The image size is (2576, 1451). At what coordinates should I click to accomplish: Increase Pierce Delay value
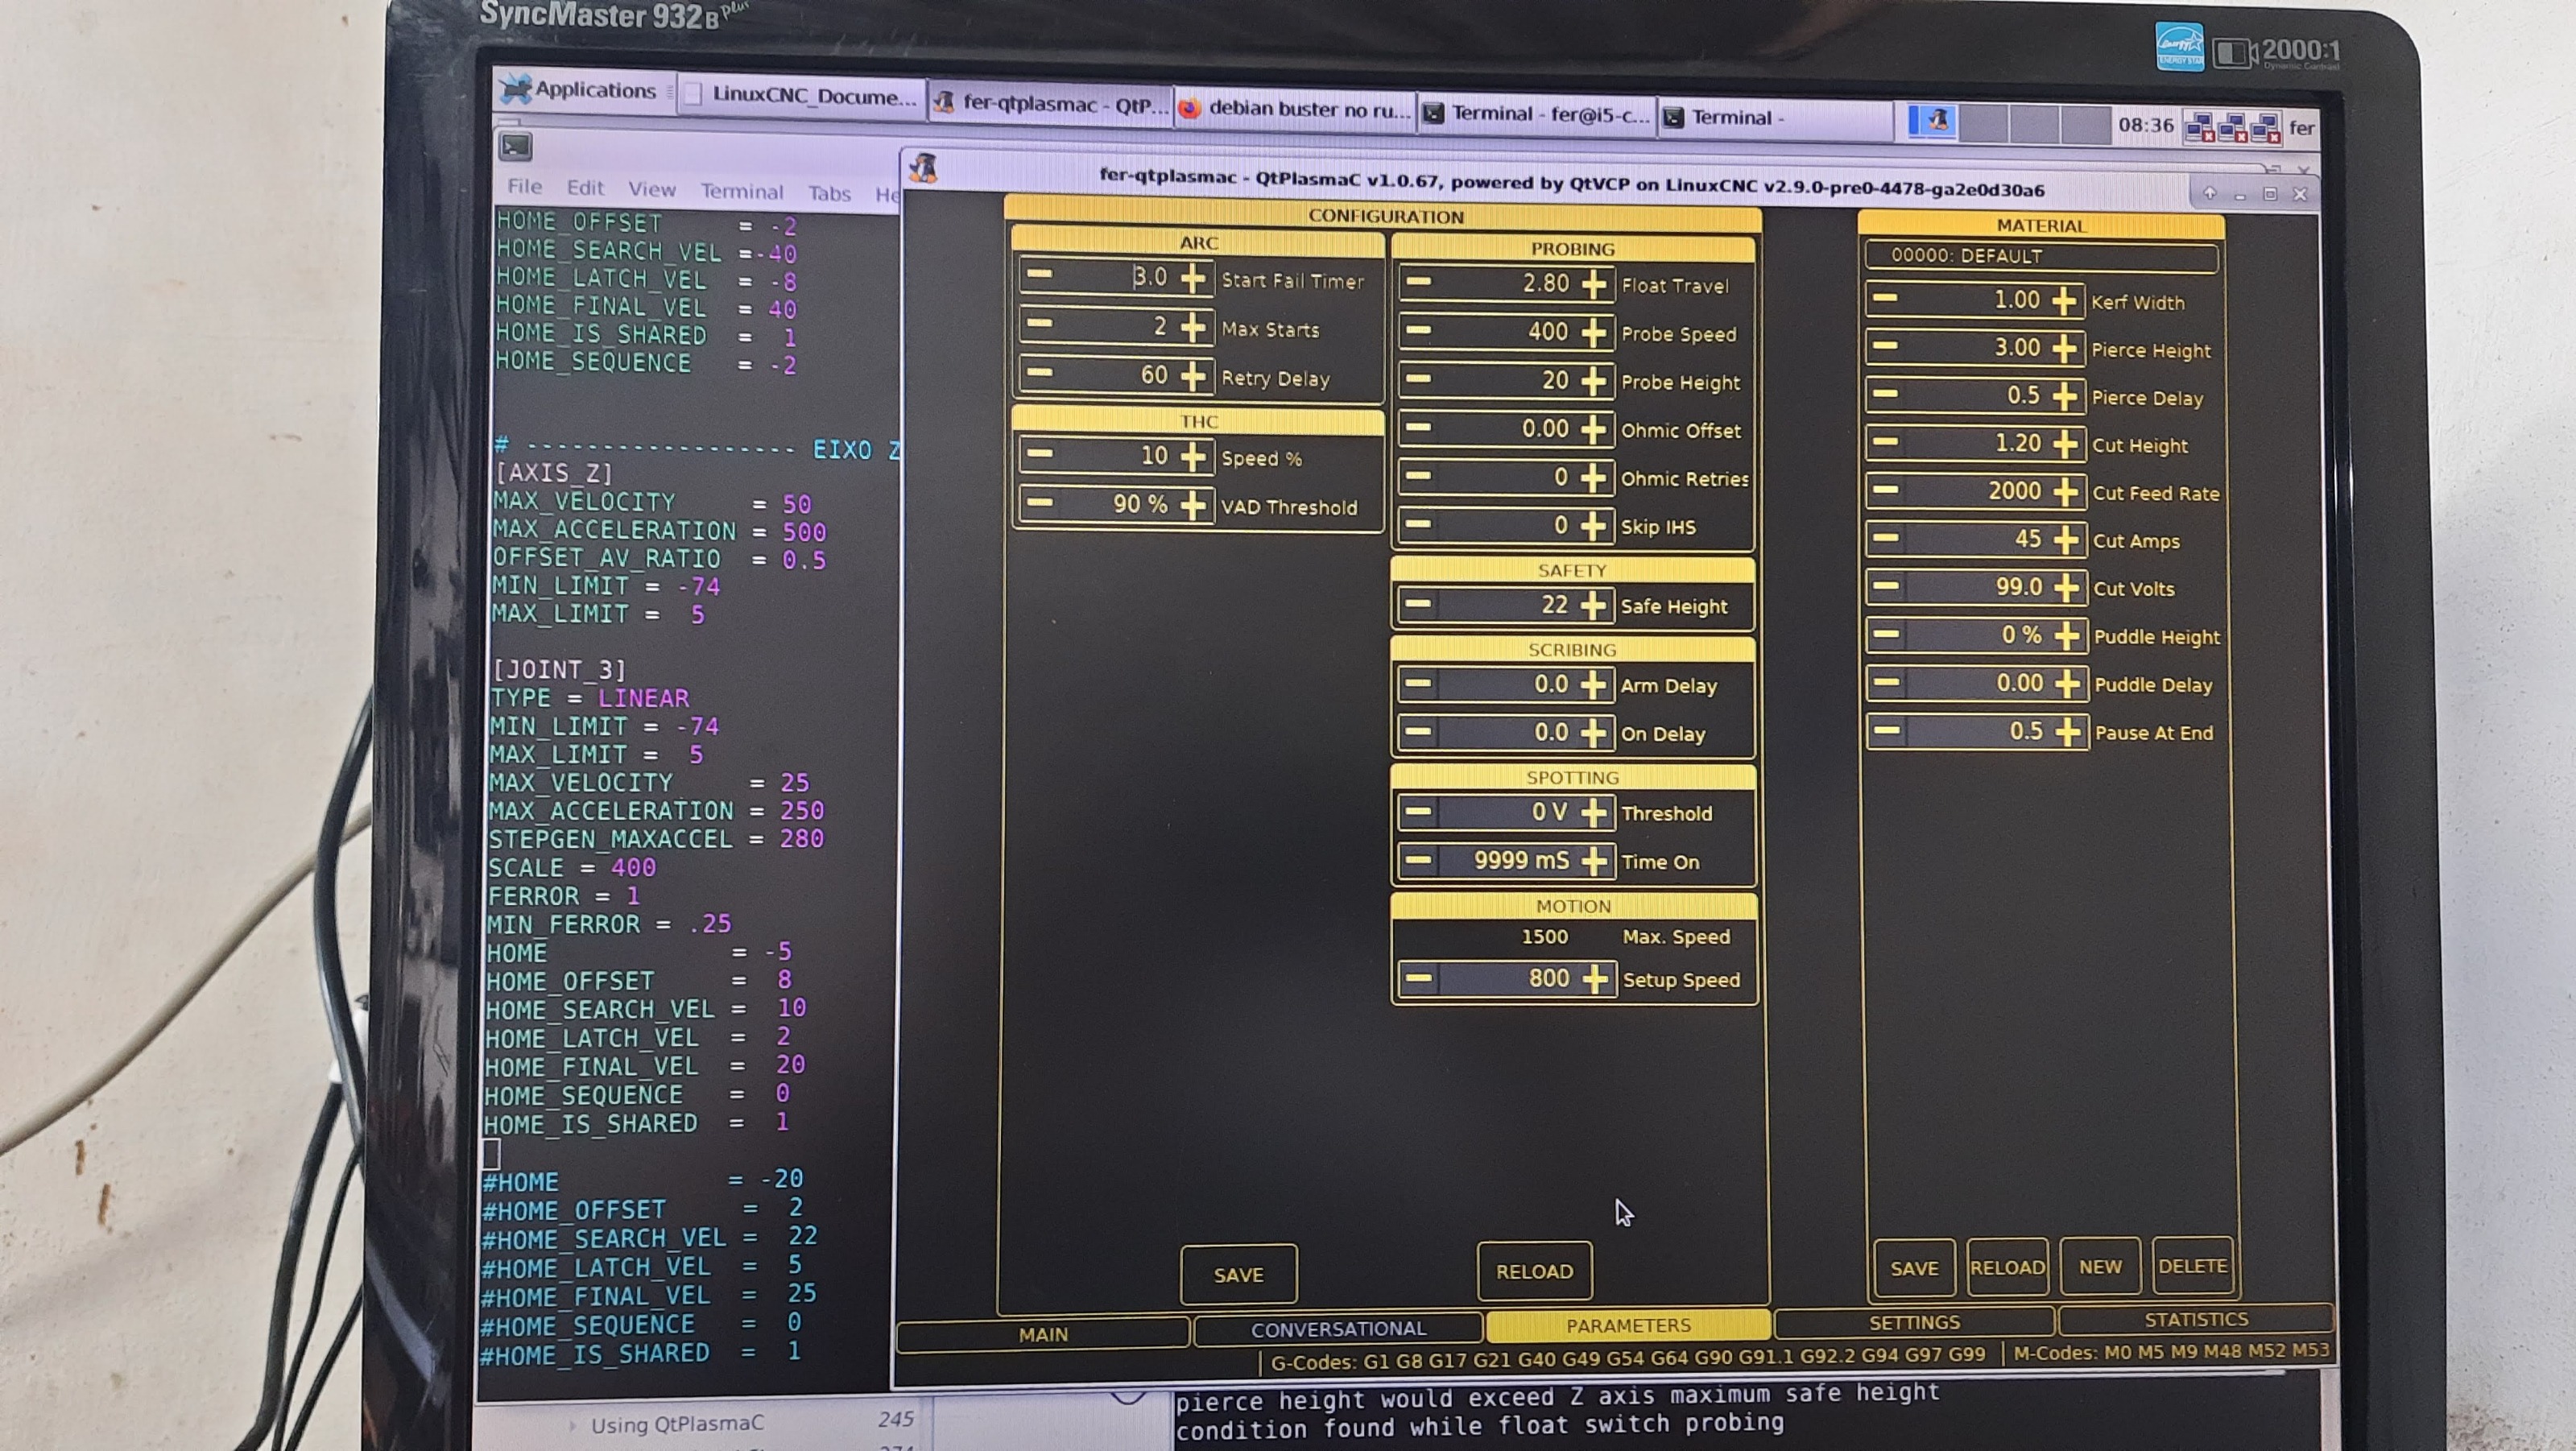(2065, 396)
